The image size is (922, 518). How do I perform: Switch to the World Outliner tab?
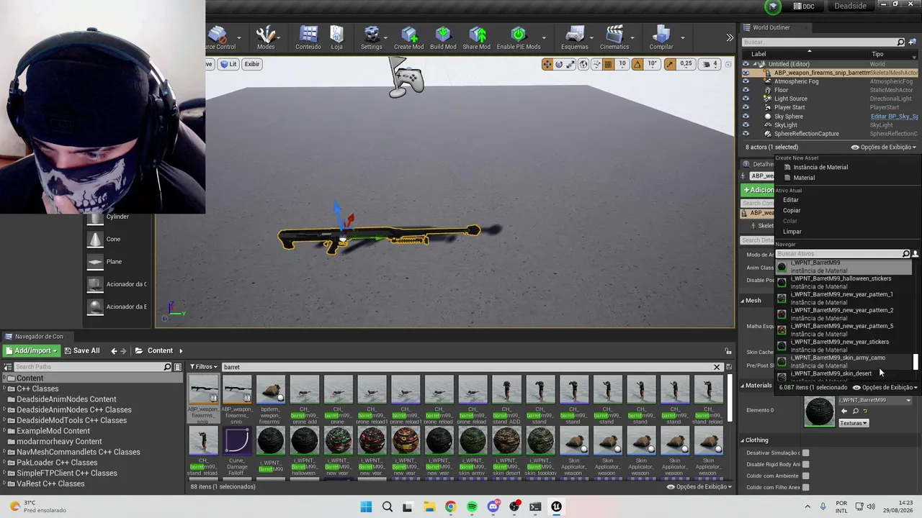pos(771,27)
